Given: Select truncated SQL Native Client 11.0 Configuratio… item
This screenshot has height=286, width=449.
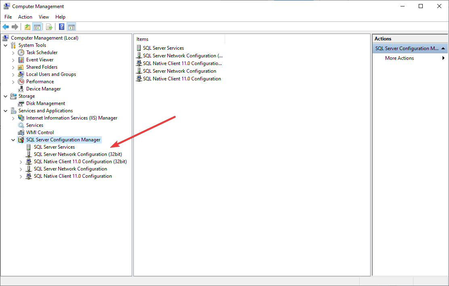Looking at the screenshot, I should (x=182, y=63).
